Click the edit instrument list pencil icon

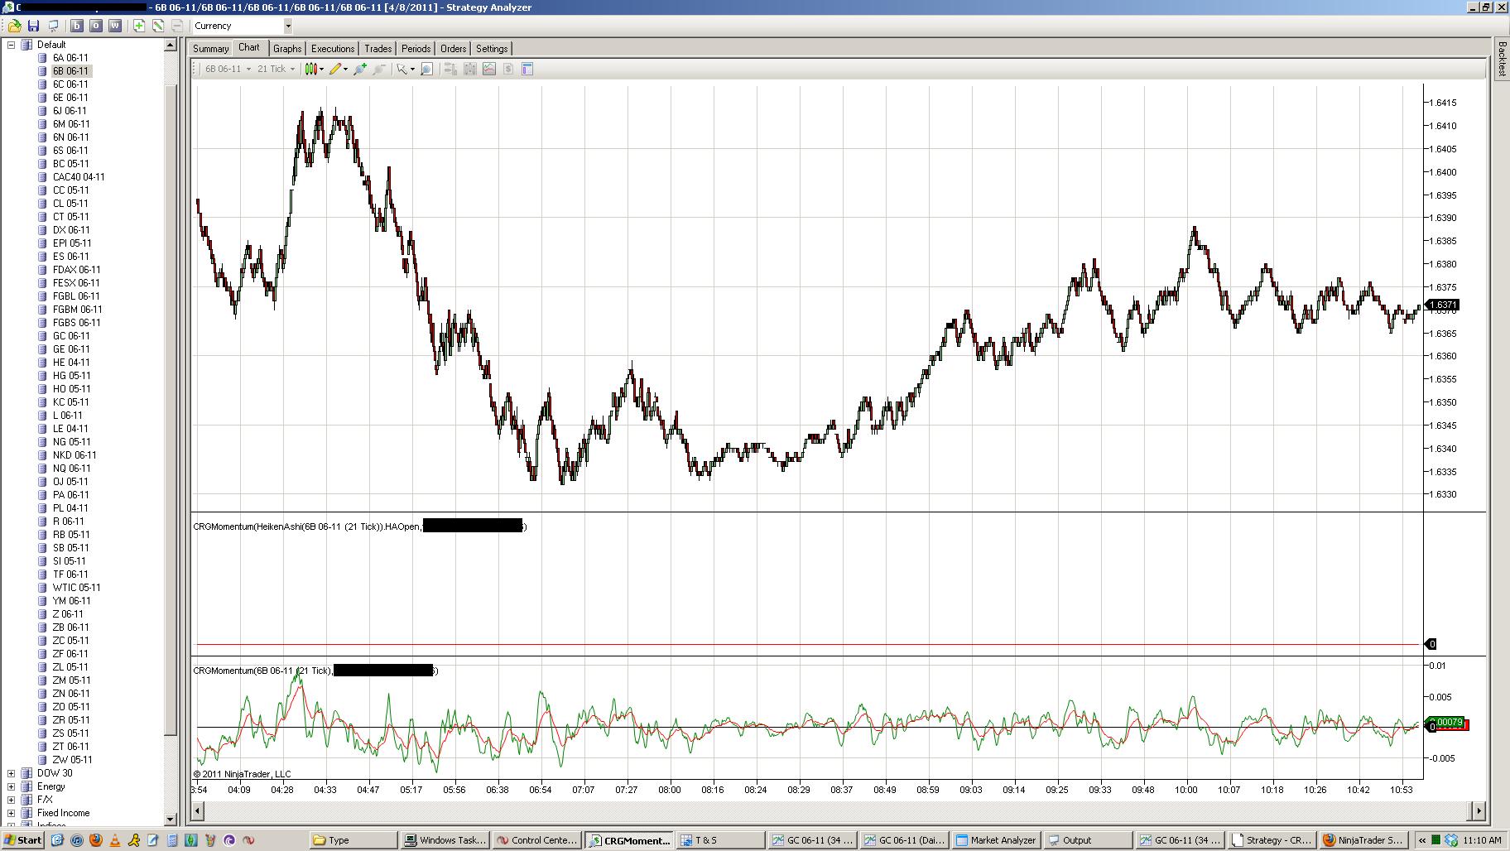(158, 26)
